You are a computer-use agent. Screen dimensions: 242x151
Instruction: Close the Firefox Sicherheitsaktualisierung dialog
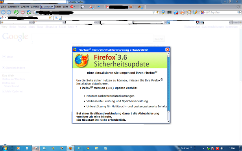point(167,50)
